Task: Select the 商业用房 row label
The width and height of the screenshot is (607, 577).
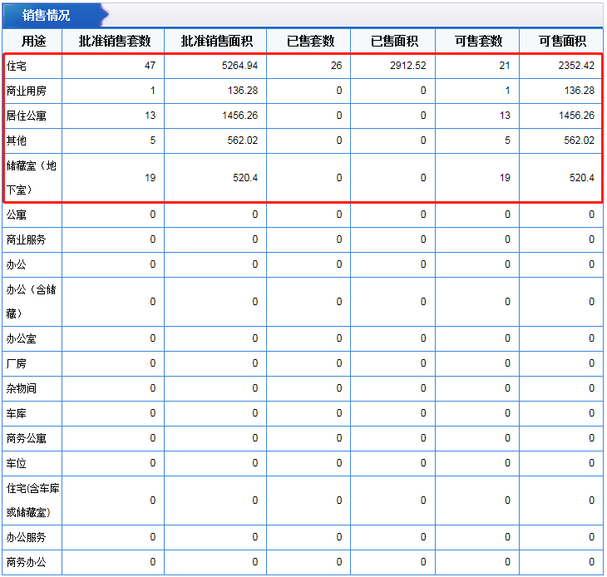Action: coord(26,91)
